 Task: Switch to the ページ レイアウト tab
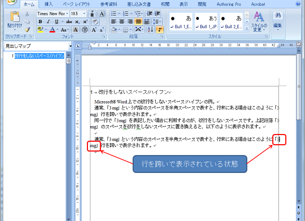[x=76, y=4]
